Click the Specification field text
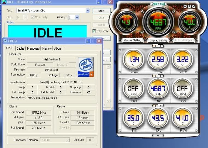208x148 pixels. [x=61, y=82]
